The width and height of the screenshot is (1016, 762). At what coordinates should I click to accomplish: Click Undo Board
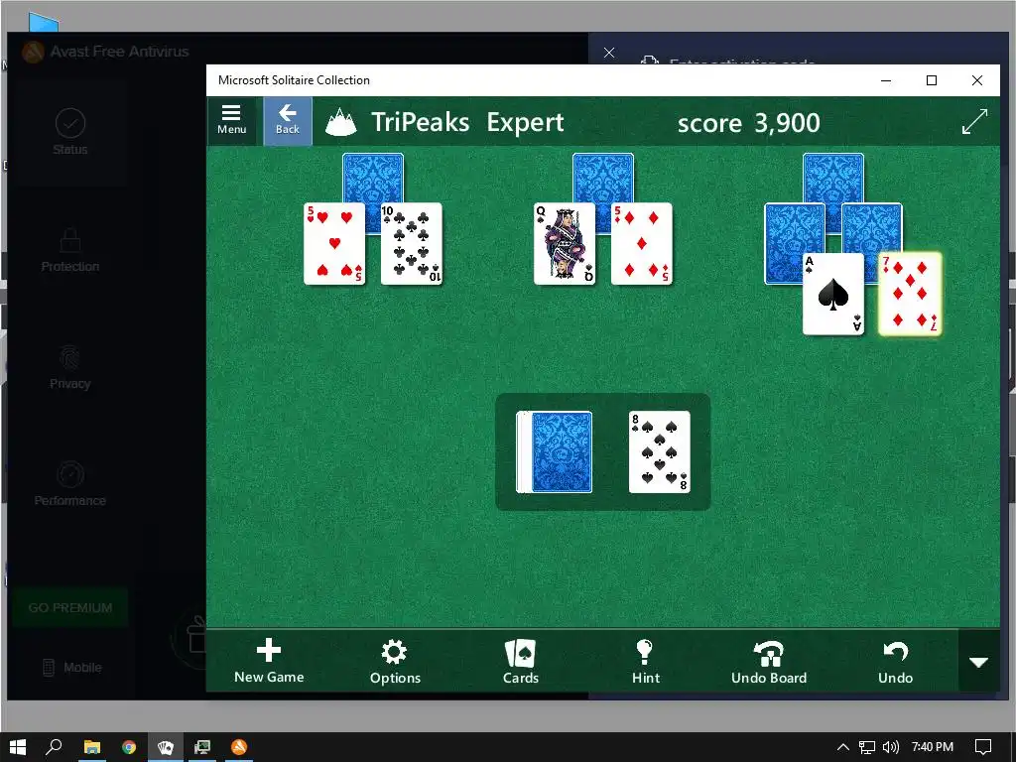click(769, 662)
